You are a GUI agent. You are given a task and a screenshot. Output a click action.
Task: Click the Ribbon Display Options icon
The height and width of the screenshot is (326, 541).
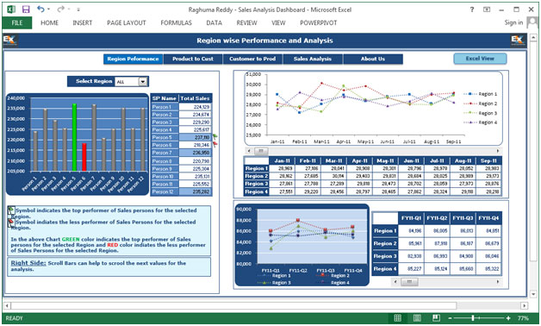pyautogui.click(x=487, y=9)
